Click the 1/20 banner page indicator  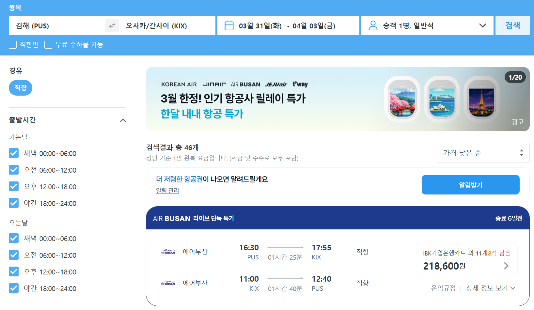[515, 77]
